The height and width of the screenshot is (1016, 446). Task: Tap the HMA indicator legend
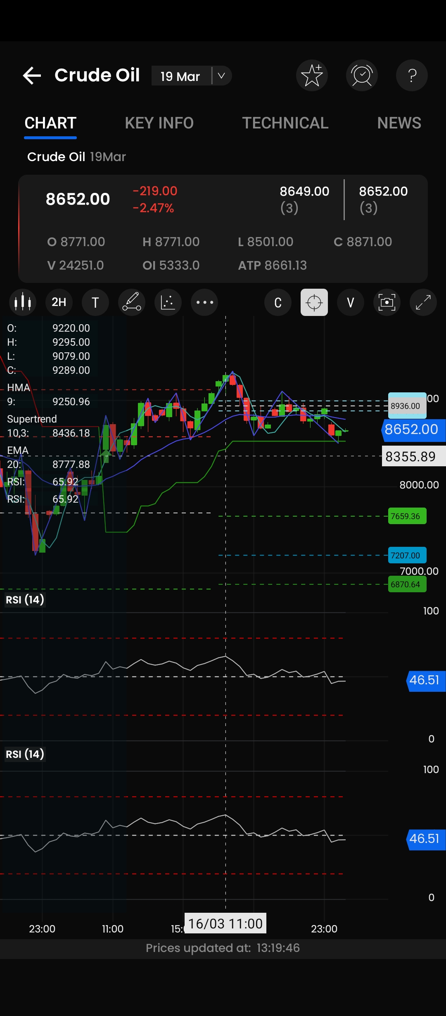[19, 387]
